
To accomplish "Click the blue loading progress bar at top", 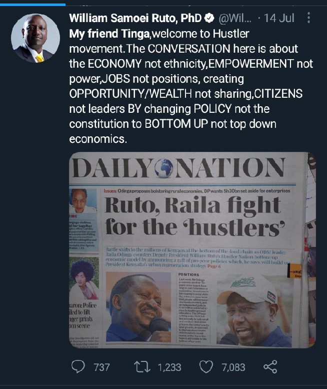I will click(32, 4).
